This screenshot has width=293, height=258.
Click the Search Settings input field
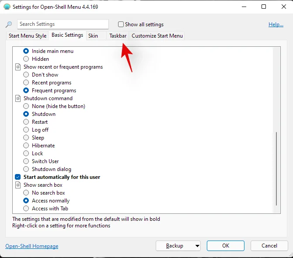(63, 24)
